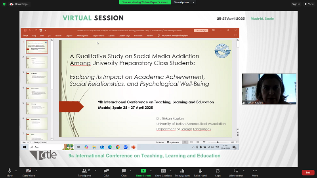
Task: Adjust the PowerPoint zoom slider
Action: pos(217,142)
